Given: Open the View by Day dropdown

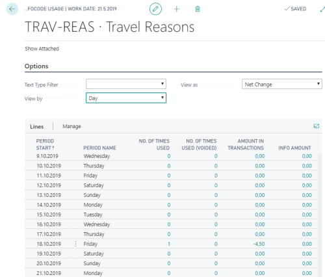Looking at the screenshot, I should coord(126,98).
